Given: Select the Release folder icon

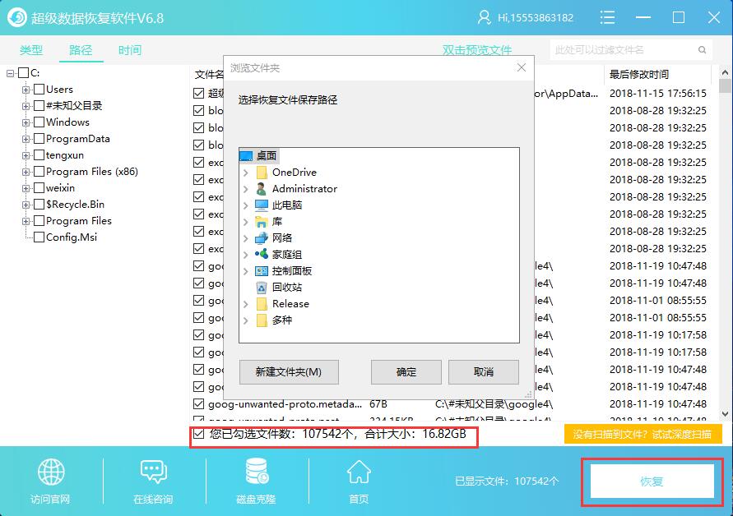Looking at the screenshot, I should coord(262,303).
